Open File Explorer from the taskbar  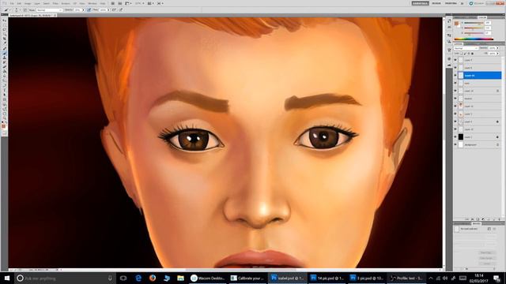click(x=180, y=278)
